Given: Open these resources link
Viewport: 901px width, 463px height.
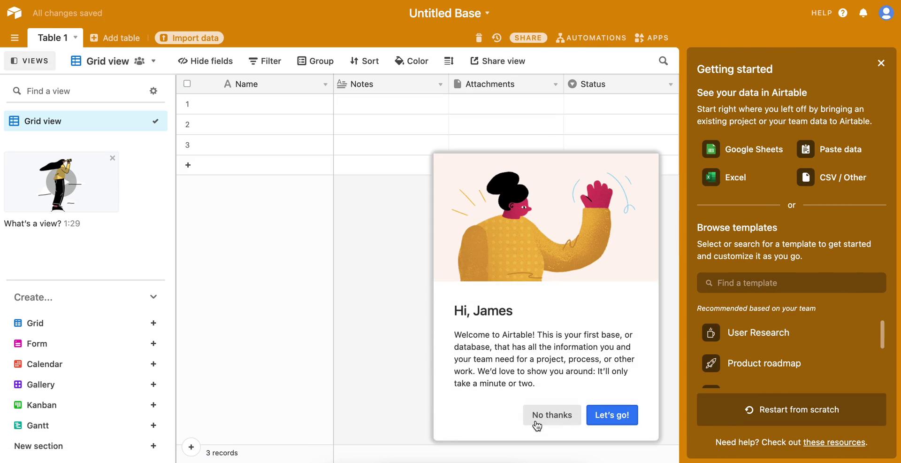Looking at the screenshot, I should (834, 442).
